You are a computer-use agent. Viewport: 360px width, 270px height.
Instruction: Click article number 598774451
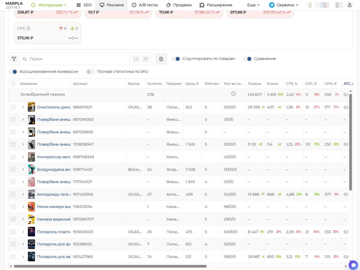(x=82, y=169)
